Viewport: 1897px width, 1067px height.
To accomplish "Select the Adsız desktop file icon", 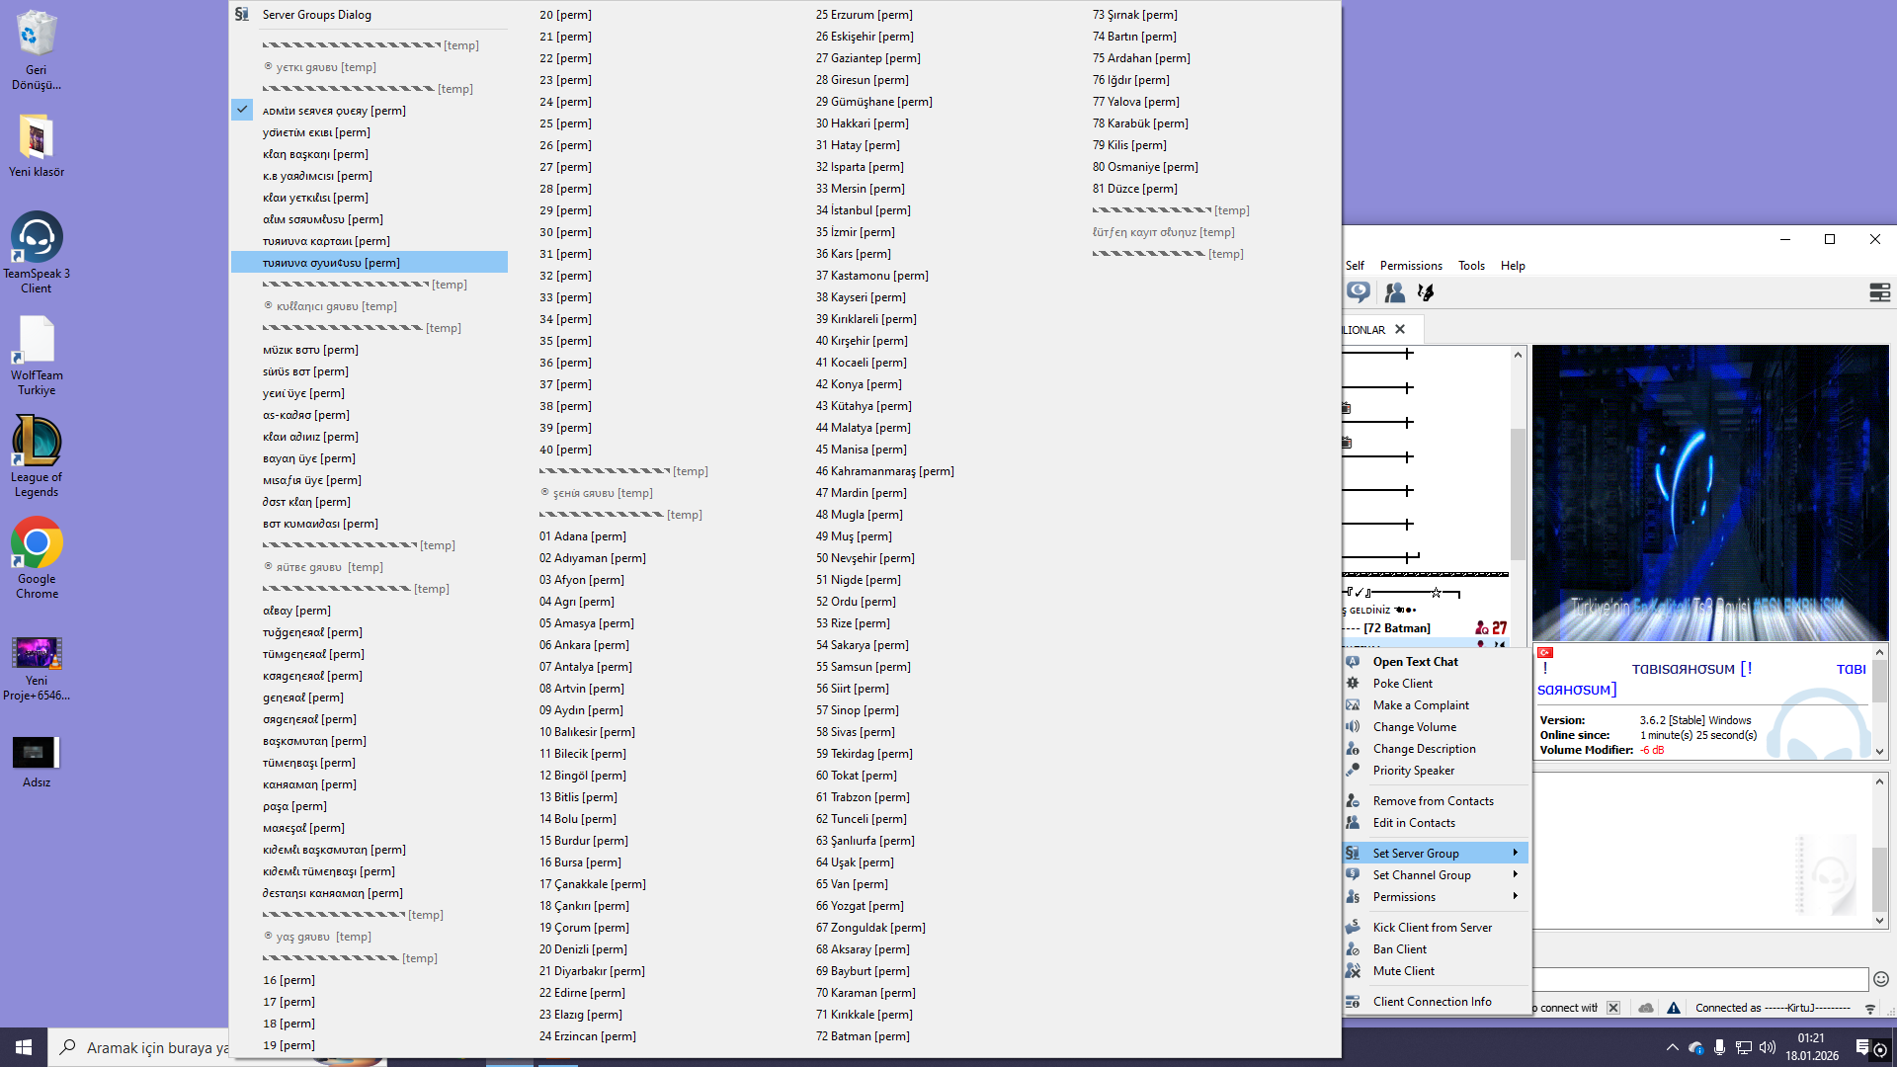I will [x=37, y=762].
